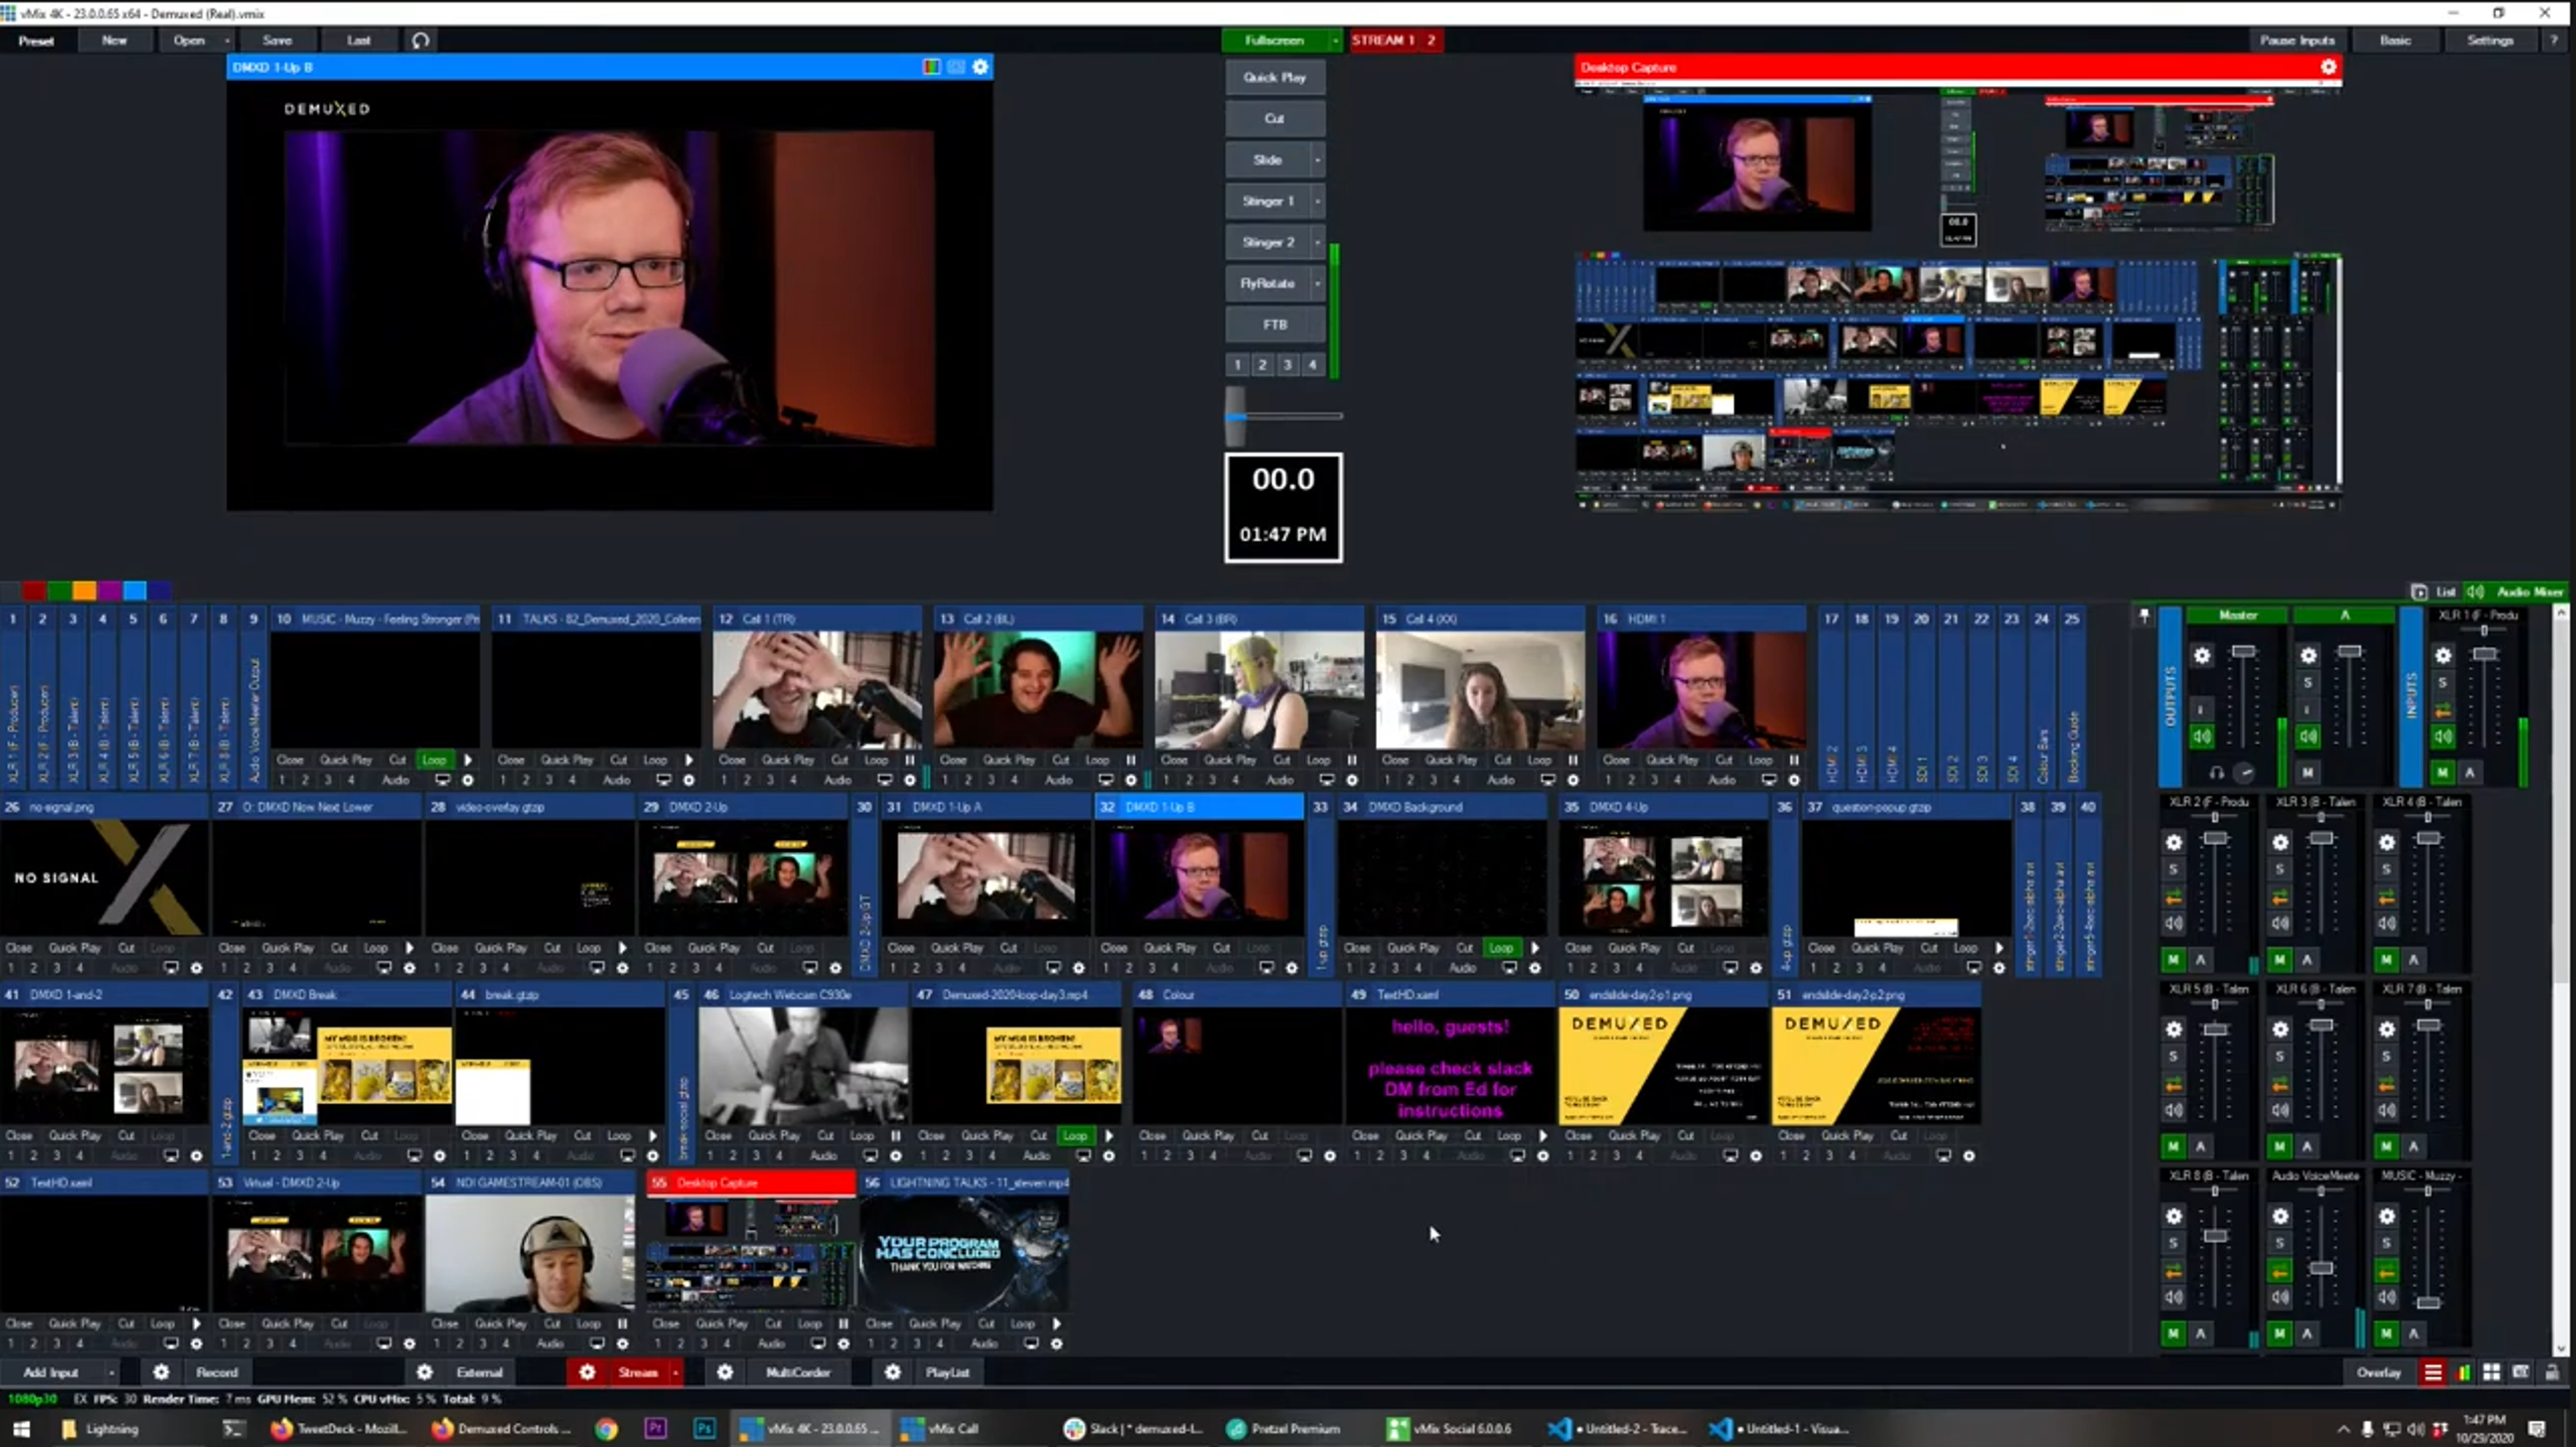Expand the Open preset dropdown arrow
The image size is (2576, 1447).
(x=227, y=41)
